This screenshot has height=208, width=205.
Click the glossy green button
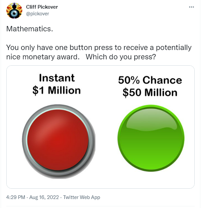pos(151,138)
